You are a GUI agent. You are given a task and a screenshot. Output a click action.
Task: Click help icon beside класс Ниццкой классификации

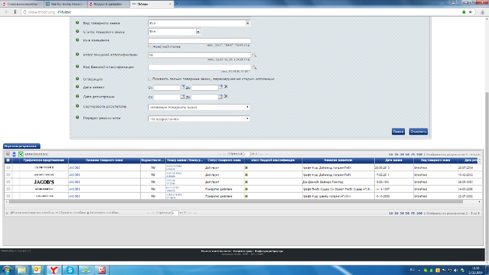(x=78, y=55)
